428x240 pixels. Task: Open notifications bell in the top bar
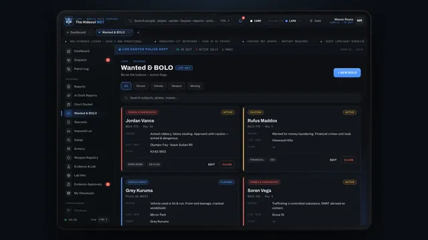[x=240, y=21]
